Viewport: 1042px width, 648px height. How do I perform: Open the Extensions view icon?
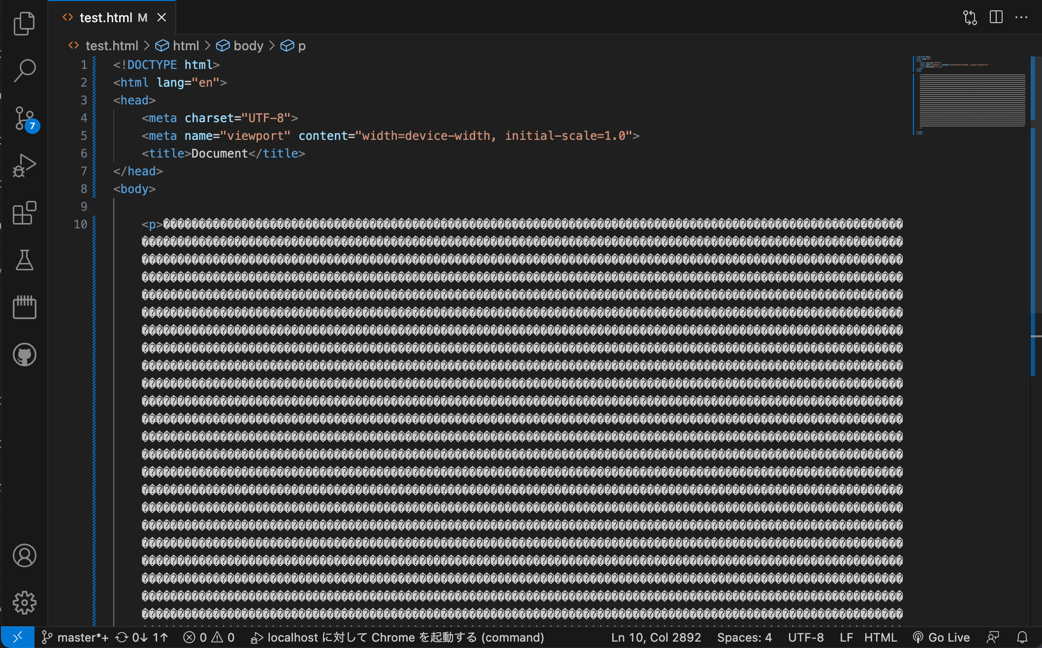coord(24,213)
